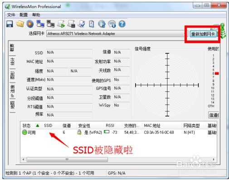
Task: Click the globe with info badge icon
Action: (112, 24)
